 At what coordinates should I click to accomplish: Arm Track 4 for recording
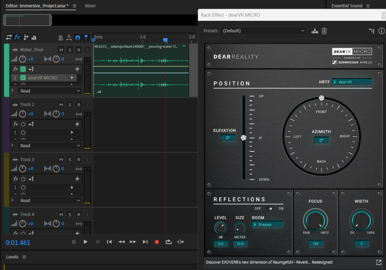[78, 214]
